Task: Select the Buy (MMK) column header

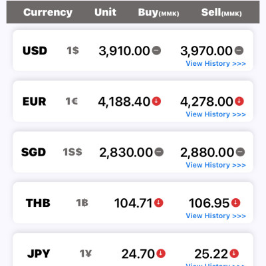Action: click(x=158, y=13)
